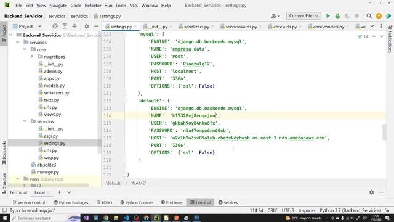Switch to the serializers.py editor tab
Screen dimensions: 394x222
click(x=196, y=27)
